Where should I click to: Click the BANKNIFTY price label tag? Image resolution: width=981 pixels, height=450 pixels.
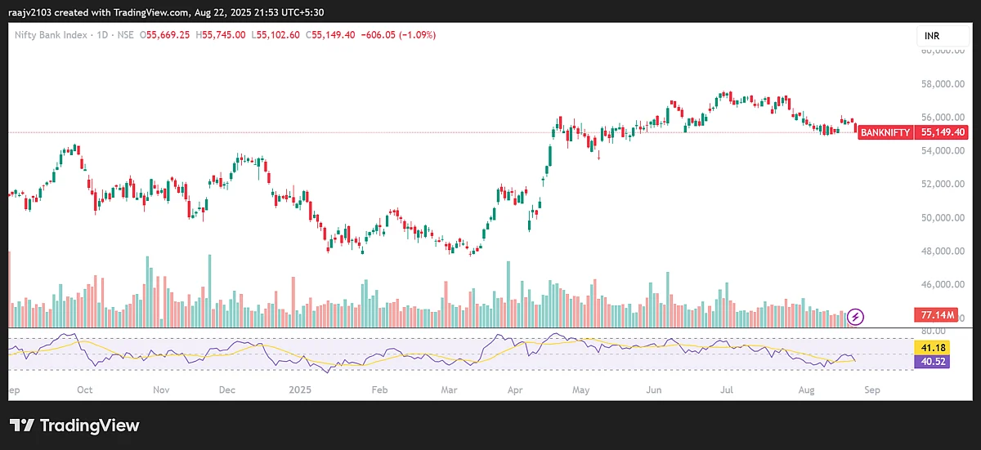886,132
